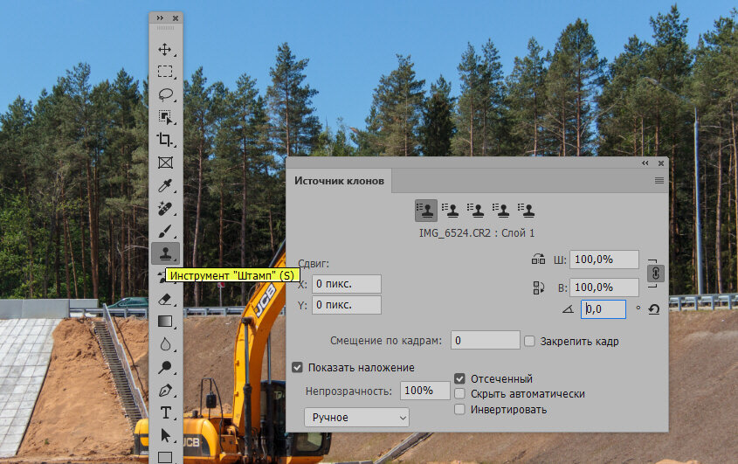Choose the second clone source stamp
Screen dimensions: 738x464
pos(451,210)
